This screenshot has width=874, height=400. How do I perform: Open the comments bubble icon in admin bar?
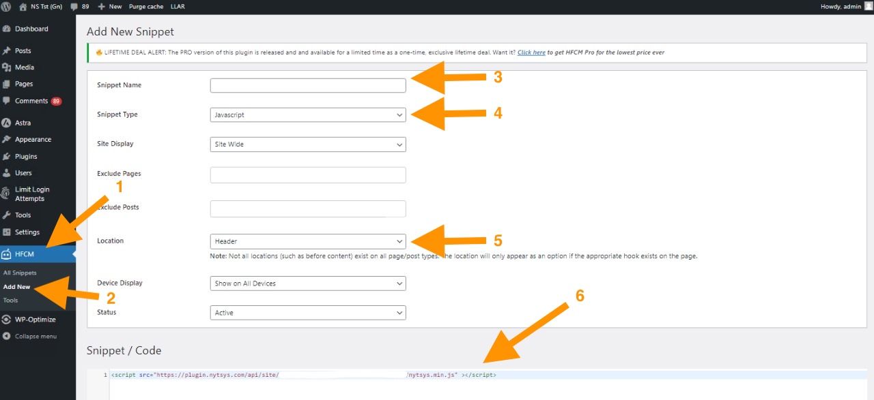74,6
